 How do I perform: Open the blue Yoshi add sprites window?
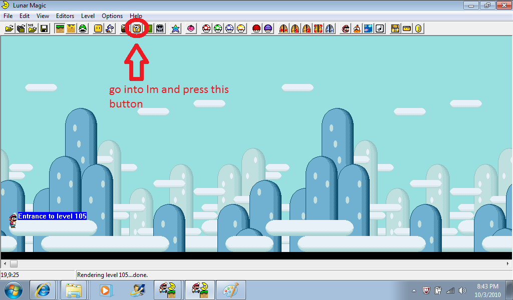(x=110, y=28)
